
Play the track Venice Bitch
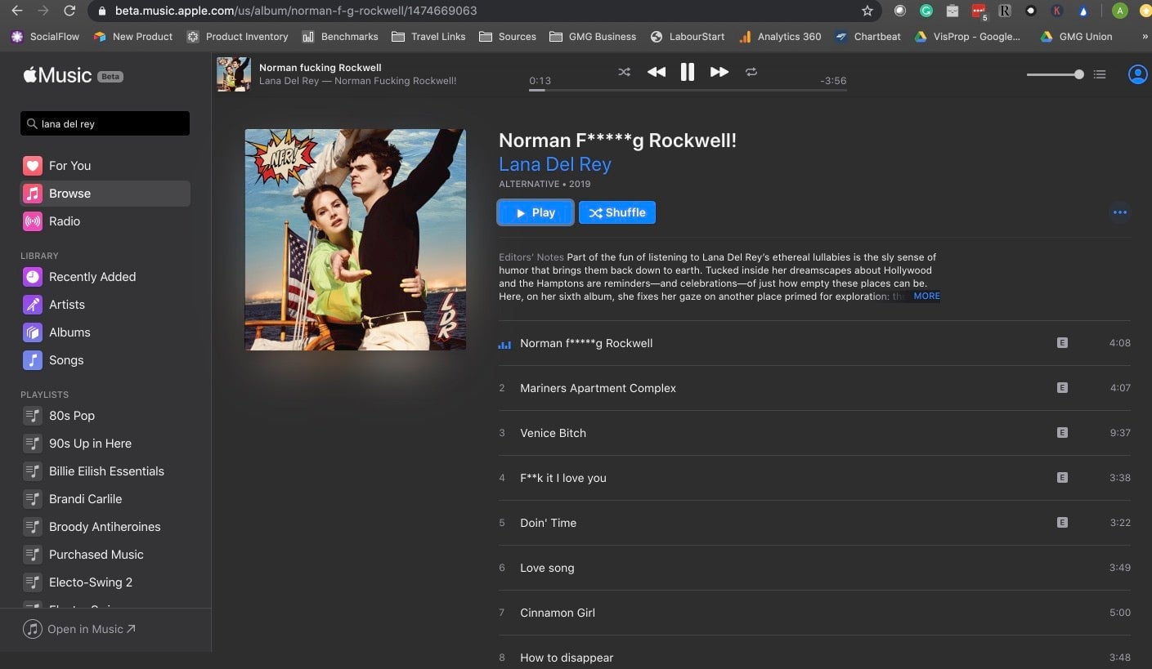click(553, 433)
